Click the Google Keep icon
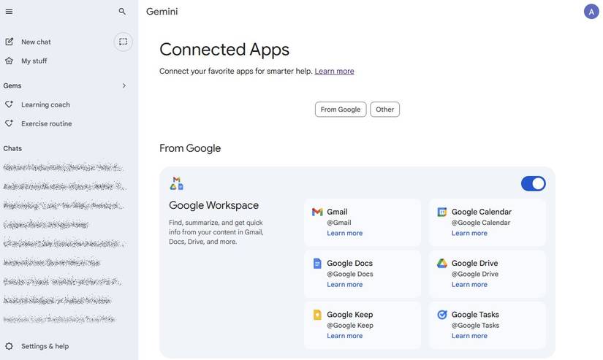 317,315
